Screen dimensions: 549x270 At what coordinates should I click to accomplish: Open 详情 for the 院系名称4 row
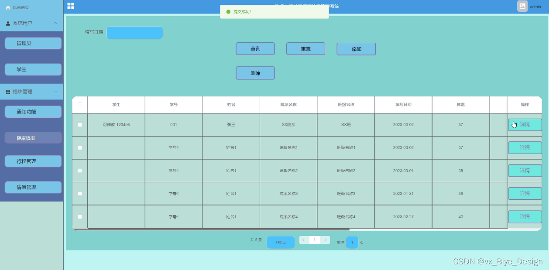[525, 217]
